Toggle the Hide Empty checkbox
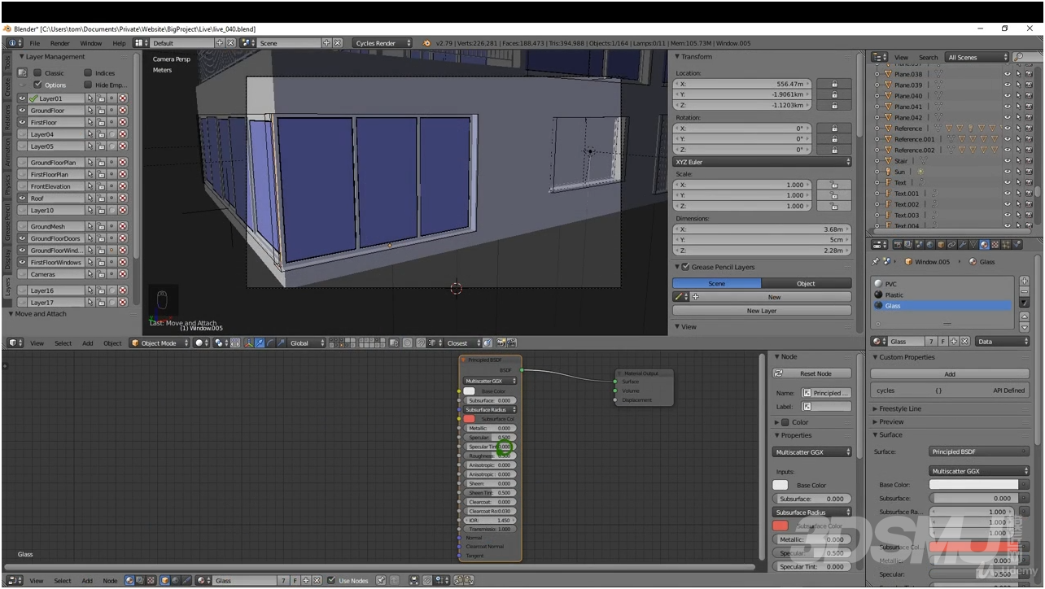 coord(88,85)
